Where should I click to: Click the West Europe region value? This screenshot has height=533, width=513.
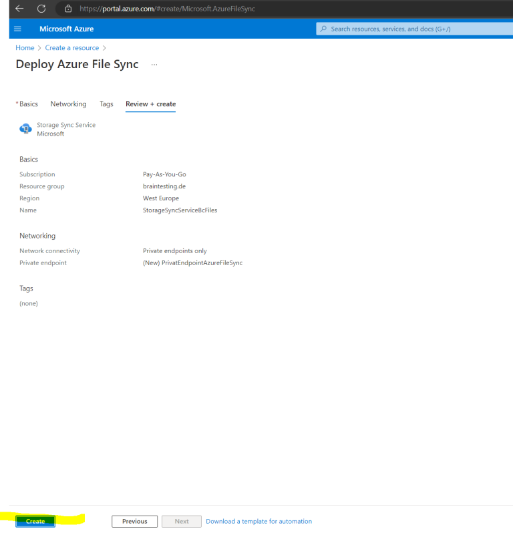[161, 198]
